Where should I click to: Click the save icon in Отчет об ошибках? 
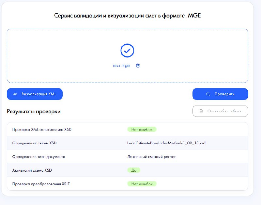[x=201, y=111]
